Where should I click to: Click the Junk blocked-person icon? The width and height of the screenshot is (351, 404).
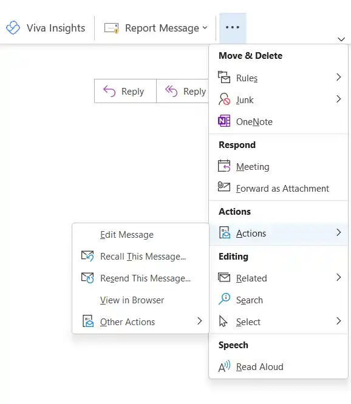click(224, 99)
